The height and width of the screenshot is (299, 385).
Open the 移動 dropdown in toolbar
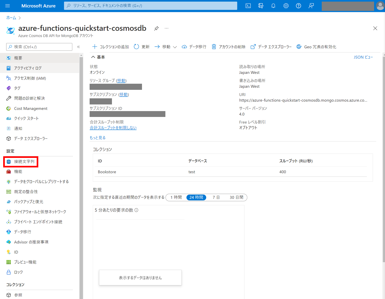coord(166,47)
